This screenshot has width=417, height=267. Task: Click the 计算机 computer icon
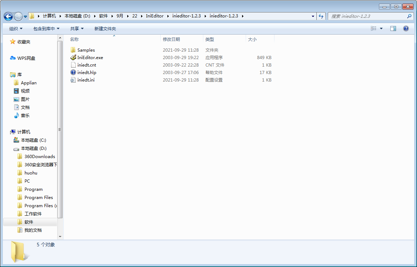(12, 132)
